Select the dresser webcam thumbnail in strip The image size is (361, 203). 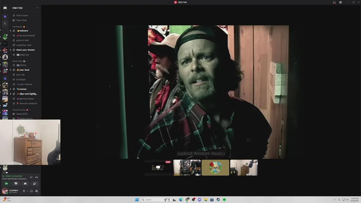[244, 168]
